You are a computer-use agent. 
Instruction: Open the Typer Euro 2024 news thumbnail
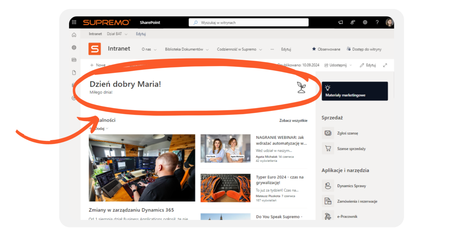[x=226, y=188]
